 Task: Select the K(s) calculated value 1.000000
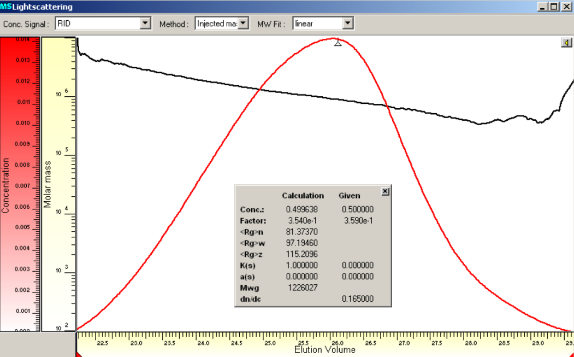[x=302, y=265]
